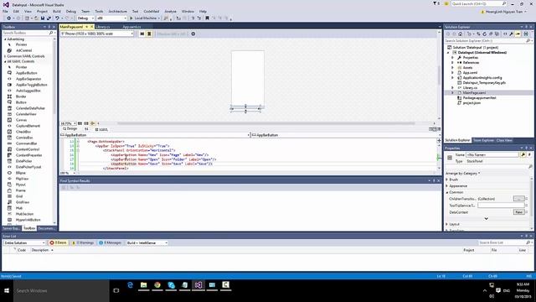Collapse the Advertising toolbox group
Image resolution: width=536 pixels, height=302 pixels.
[5, 39]
